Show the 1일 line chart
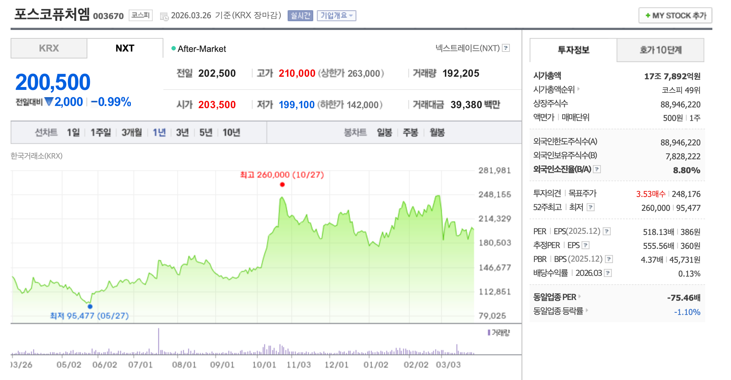Screen dimensions: 731x380 [x=73, y=132]
